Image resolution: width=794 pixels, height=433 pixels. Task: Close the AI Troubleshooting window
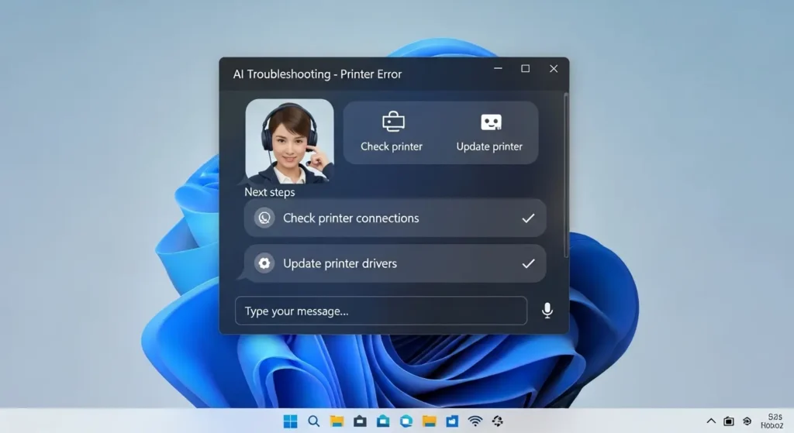point(554,68)
